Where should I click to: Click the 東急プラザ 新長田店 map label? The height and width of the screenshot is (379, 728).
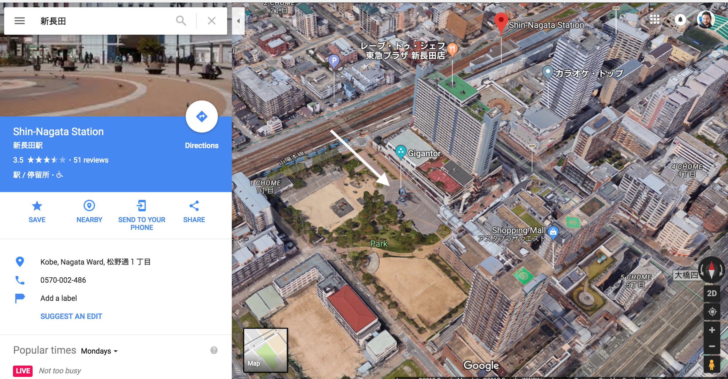[x=405, y=55]
